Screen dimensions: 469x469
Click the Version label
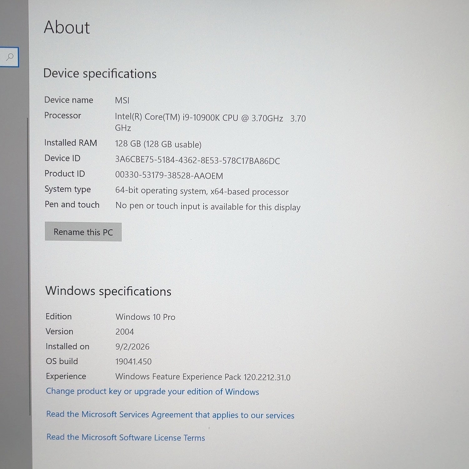pos(59,331)
